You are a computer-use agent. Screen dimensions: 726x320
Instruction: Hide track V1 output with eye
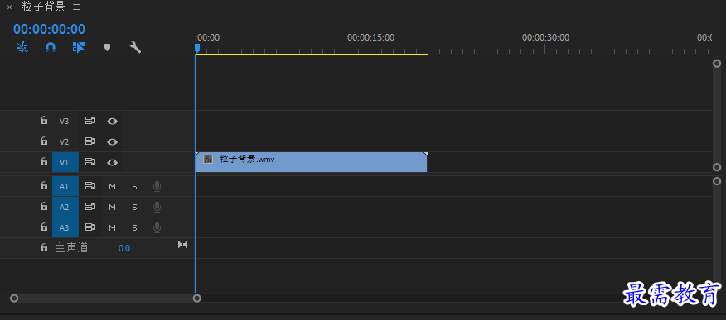point(112,163)
